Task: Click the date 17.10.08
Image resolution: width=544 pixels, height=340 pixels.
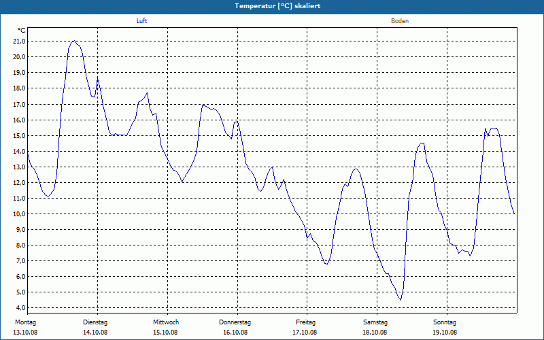Action: pos(305,333)
